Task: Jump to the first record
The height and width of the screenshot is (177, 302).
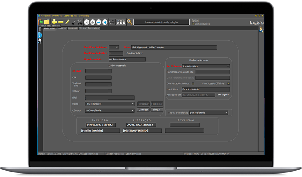Action: pos(87,22)
